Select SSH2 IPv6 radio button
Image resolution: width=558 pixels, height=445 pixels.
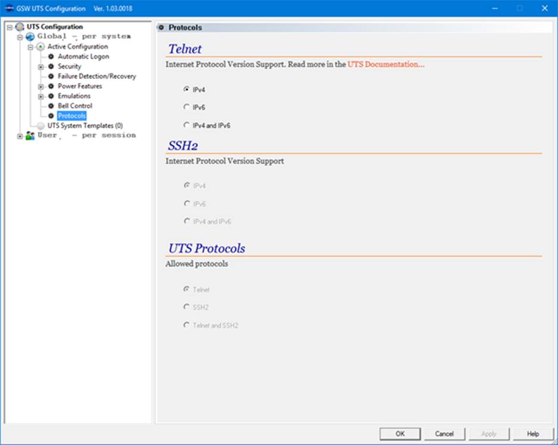[x=187, y=203]
